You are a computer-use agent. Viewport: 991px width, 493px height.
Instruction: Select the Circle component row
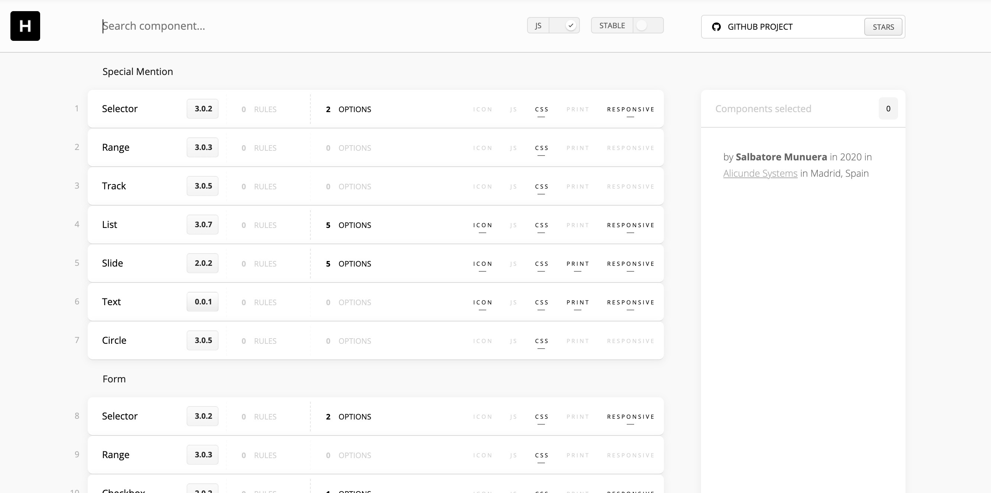click(x=114, y=340)
